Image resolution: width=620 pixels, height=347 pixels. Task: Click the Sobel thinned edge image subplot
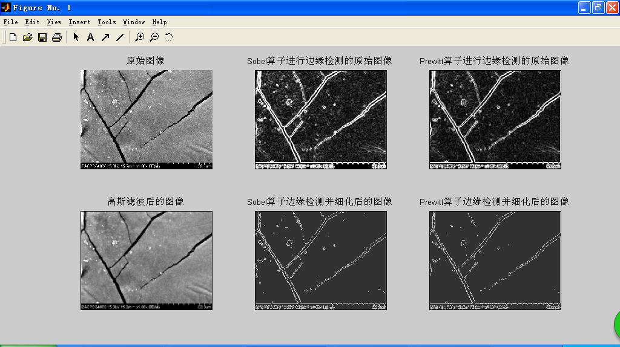coord(321,261)
